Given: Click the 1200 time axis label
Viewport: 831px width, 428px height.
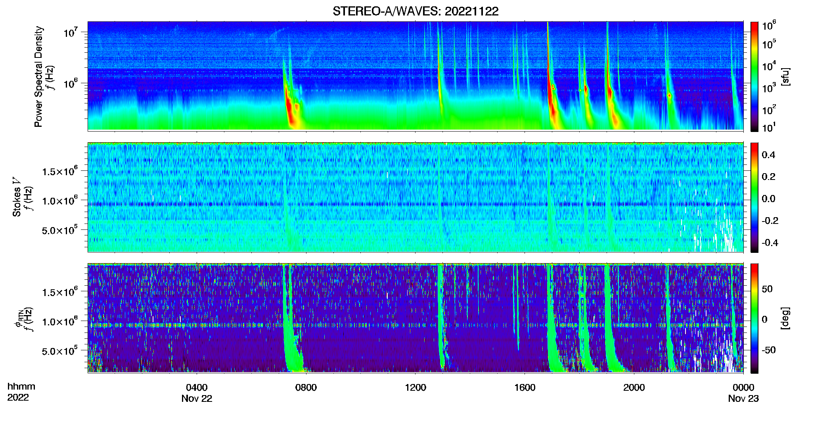Looking at the screenshot, I should pyautogui.click(x=415, y=388).
